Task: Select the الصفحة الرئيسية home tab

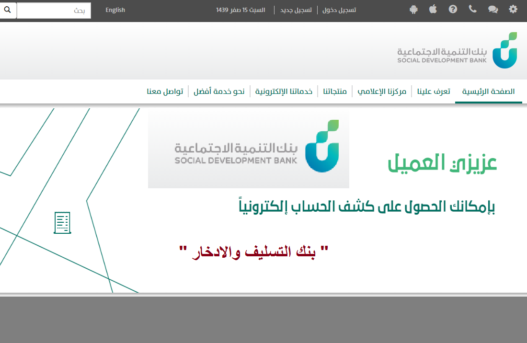Action: point(488,91)
